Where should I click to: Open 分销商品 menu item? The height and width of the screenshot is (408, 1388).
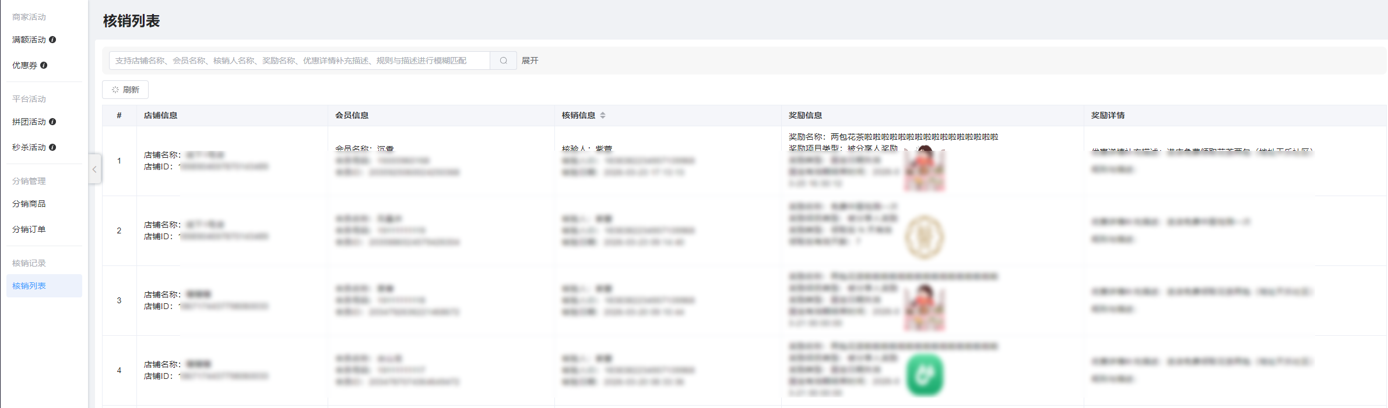click(29, 204)
